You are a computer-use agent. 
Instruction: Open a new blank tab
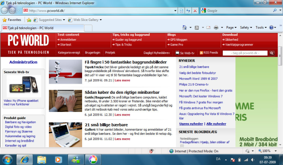(x=88, y=28)
